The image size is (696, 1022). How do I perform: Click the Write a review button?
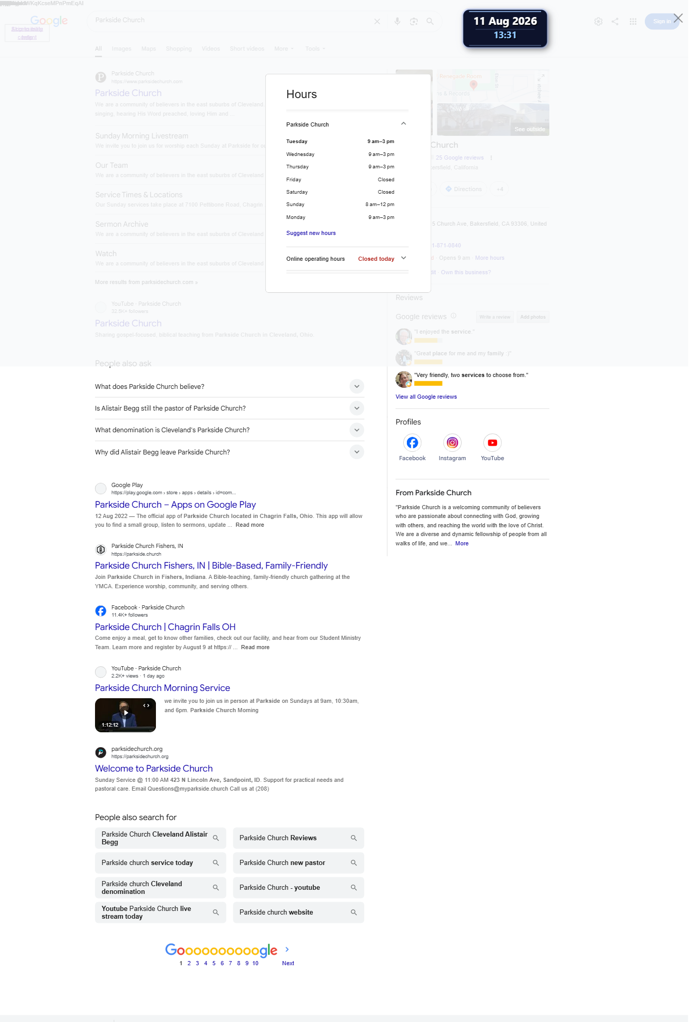click(x=495, y=317)
